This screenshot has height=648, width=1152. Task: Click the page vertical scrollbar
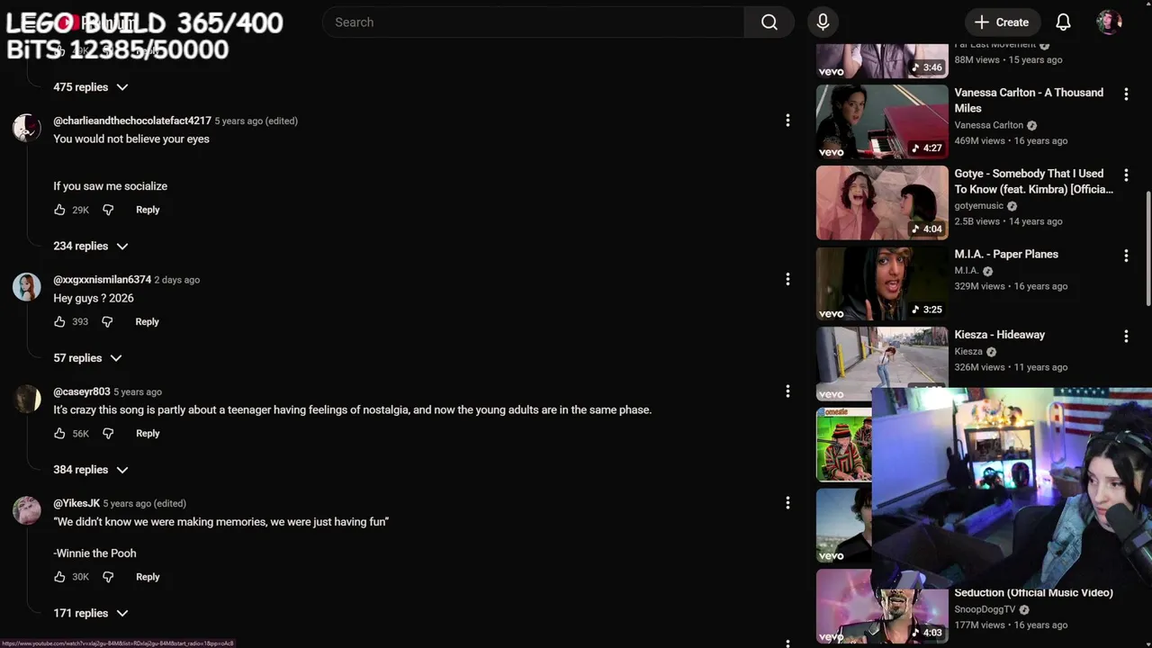[1147, 247]
